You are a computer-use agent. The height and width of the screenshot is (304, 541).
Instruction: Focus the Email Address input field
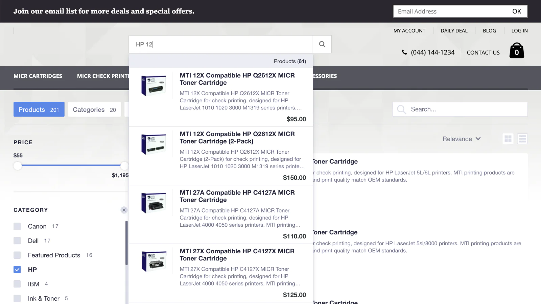click(451, 11)
